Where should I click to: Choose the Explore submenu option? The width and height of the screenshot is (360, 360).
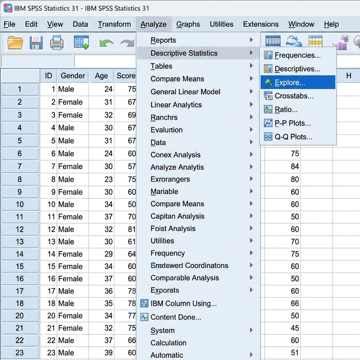(x=290, y=83)
